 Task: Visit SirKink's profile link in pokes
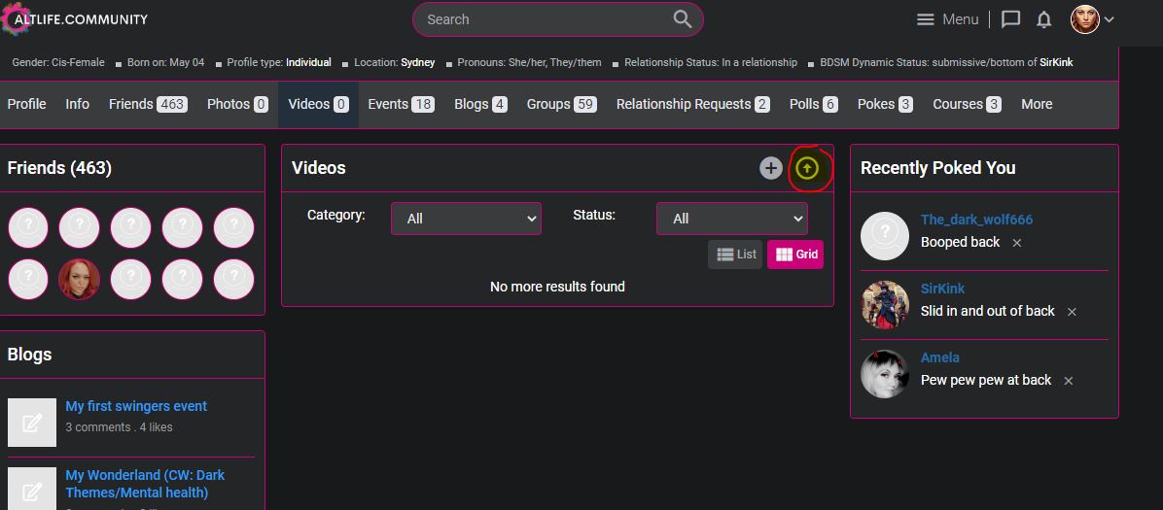click(942, 289)
